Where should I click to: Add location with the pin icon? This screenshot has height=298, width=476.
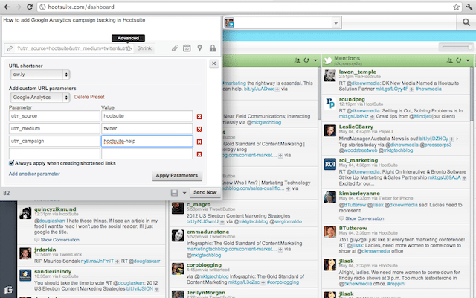(200, 48)
